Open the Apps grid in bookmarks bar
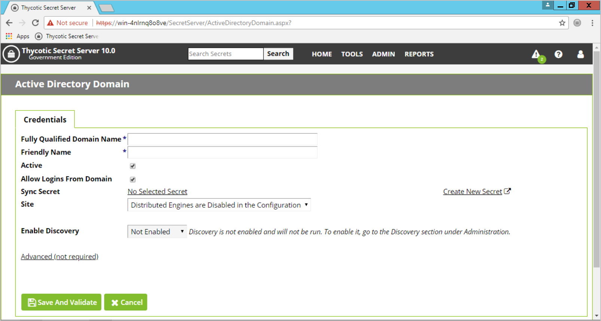 point(9,36)
